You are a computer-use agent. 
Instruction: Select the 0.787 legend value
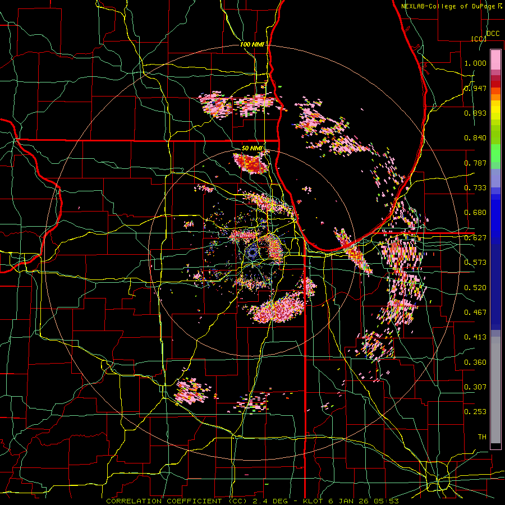pyautogui.click(x=475, y=163)
